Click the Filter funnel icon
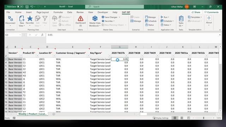Image resolution: width=226 pixels, height=127 pixels. pyautogui.click(x=45, y=18)
